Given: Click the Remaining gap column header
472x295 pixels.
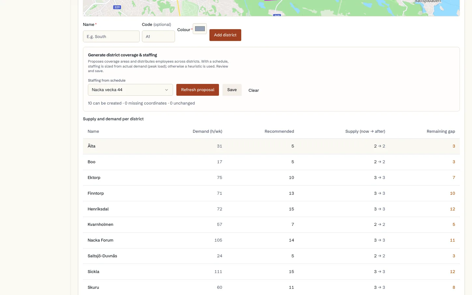Looking at the screenshot, I should [x=441, y=131].
